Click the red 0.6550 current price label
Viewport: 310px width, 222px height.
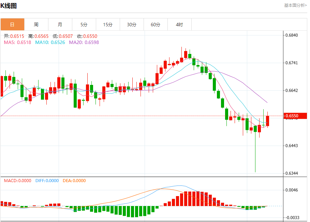click(x=295, y=116)
